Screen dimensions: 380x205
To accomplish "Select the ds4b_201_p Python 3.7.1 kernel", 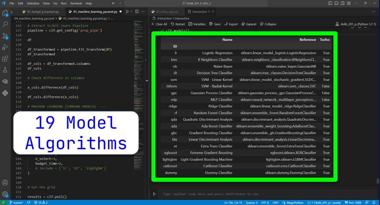I will tap(356, 24).
